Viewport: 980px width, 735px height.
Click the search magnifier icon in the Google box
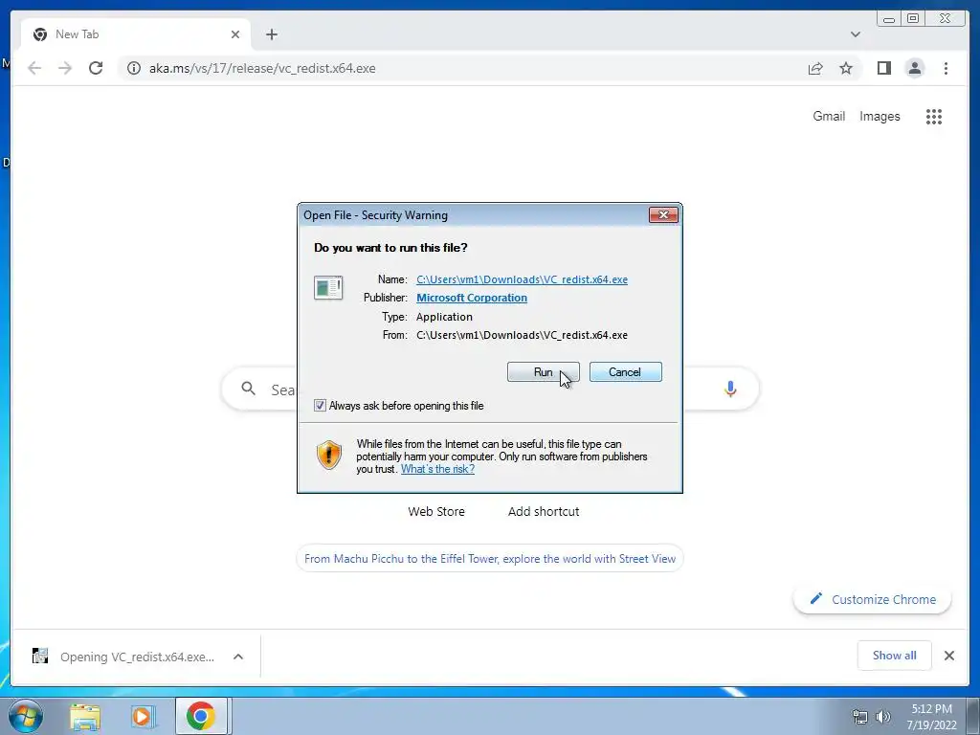248,389
